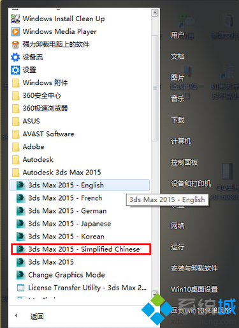
Task: Open 控制面板 in the right pane
Action: 184,162
